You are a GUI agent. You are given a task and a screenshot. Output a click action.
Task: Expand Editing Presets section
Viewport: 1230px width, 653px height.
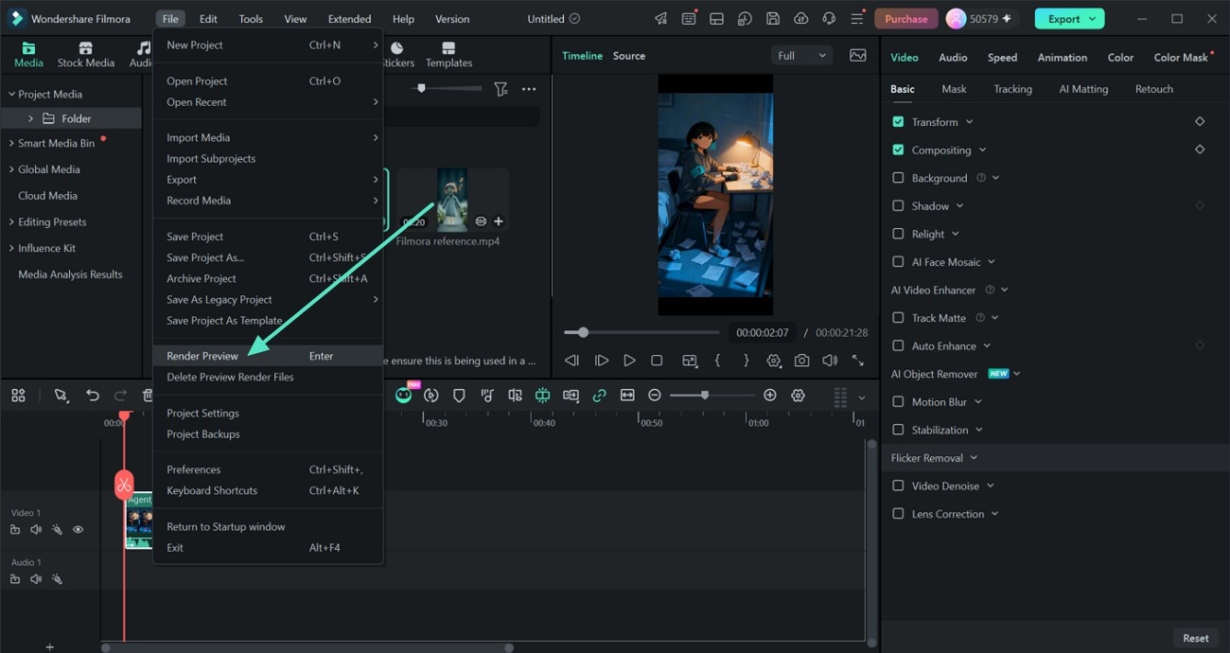tap(11, 222)
